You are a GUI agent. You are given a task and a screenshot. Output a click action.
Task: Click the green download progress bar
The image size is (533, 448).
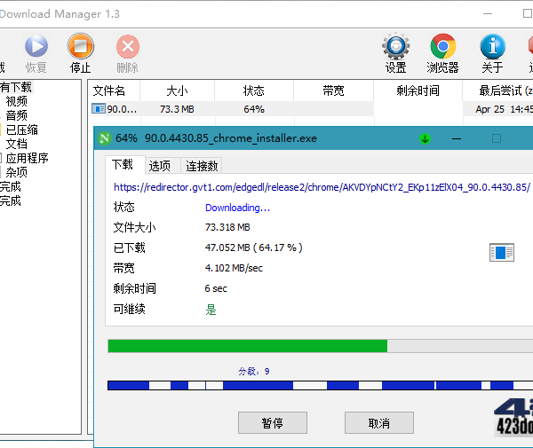pyautogui.click(x=248, y=346)
